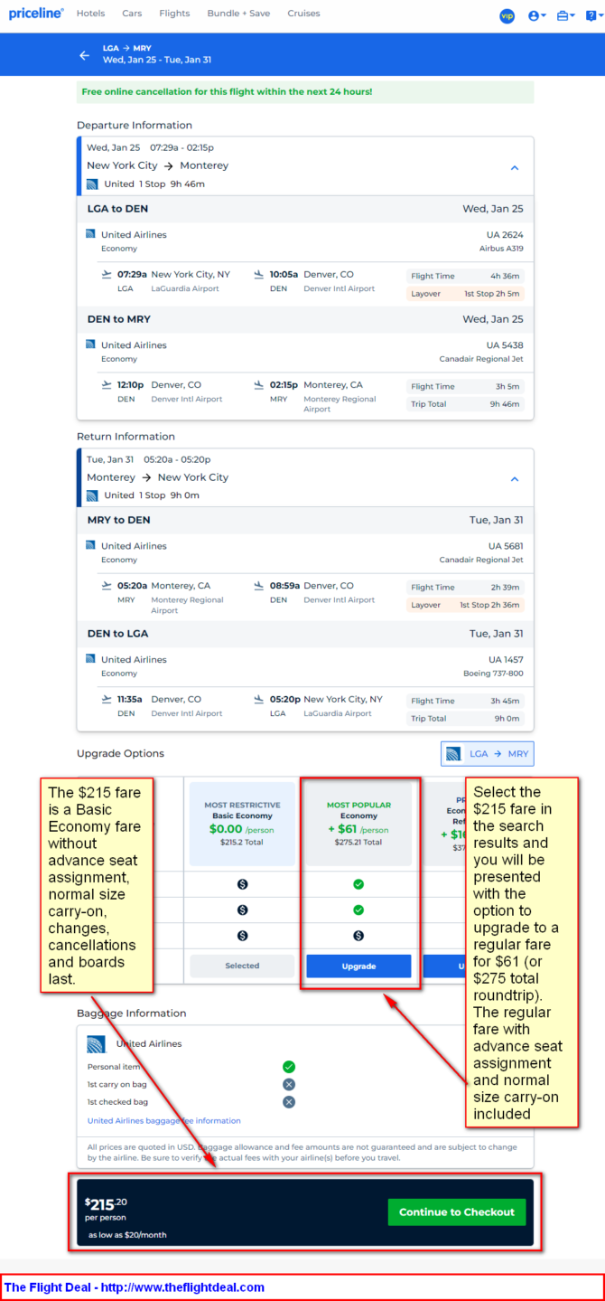Click the Layover 1st Stop 2h 5m row
The image size is (605, 1301).
click(465, 294)
